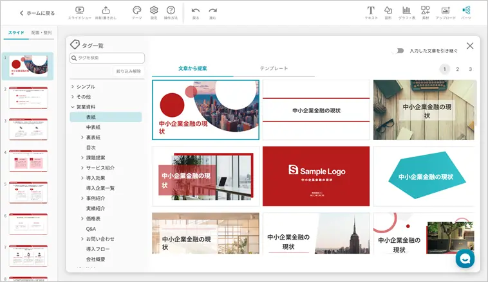Select the 導入フロー tag

(x=98, y=249)
